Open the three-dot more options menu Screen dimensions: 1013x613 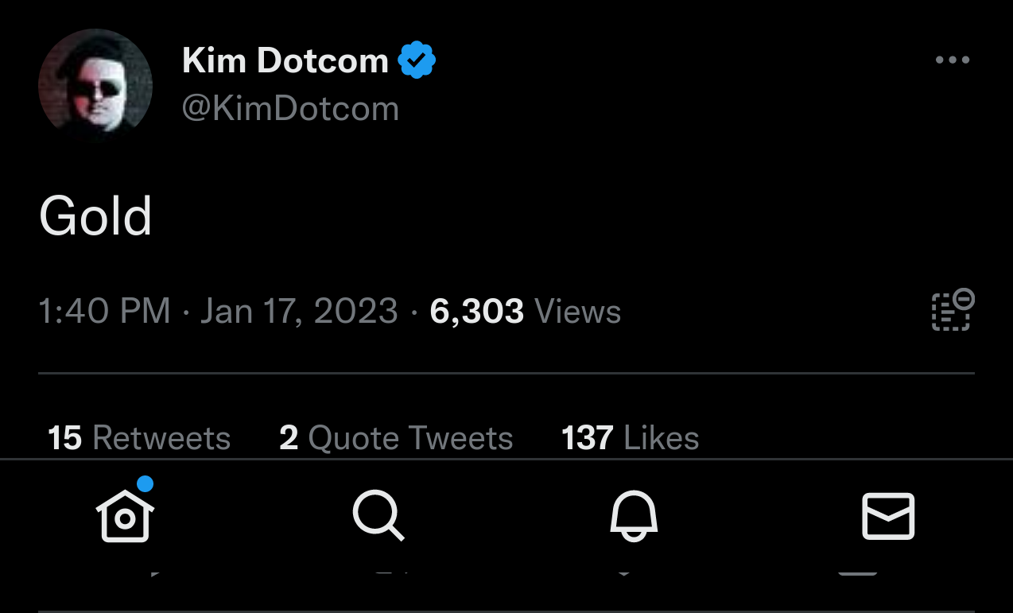tap(952, 60)
